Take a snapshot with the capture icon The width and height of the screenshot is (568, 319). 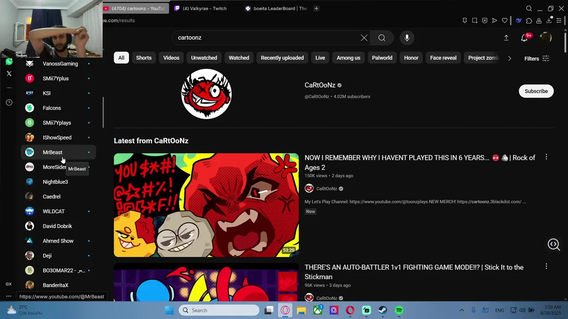click(475, 20)
